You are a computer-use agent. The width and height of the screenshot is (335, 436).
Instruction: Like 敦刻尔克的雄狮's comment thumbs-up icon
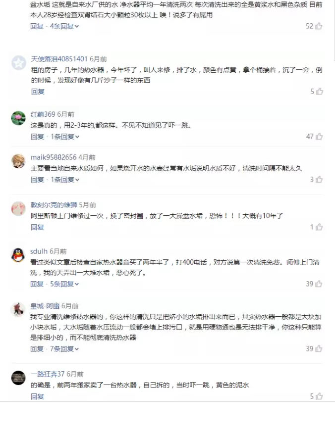[x=319, y=227]
